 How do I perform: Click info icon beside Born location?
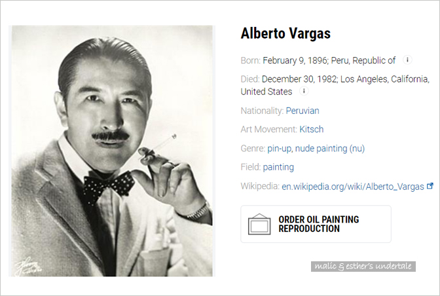coord(407,60)
